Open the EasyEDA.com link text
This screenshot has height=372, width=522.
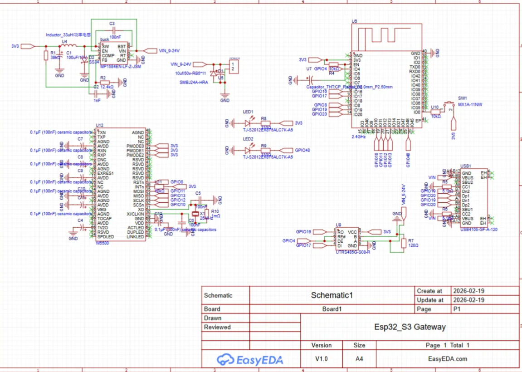[x=447, y=359]
